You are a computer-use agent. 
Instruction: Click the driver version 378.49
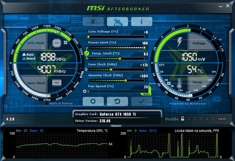point(105,121)
